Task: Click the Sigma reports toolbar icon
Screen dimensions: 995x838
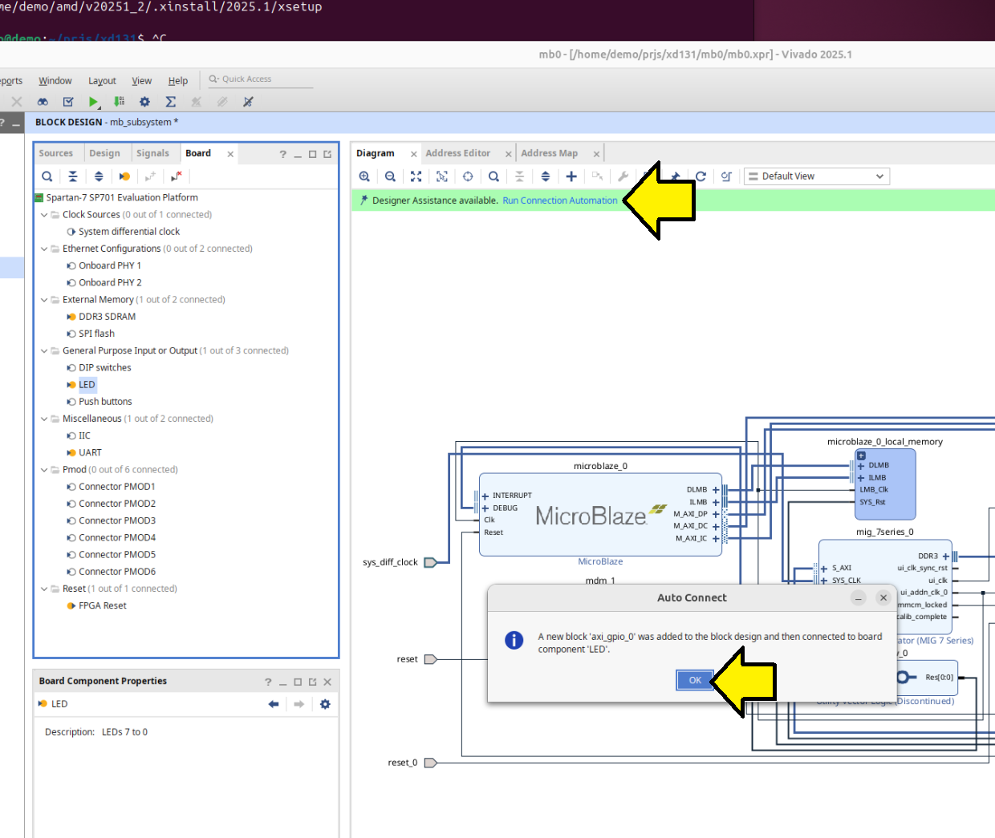Action: pos(170,102)
